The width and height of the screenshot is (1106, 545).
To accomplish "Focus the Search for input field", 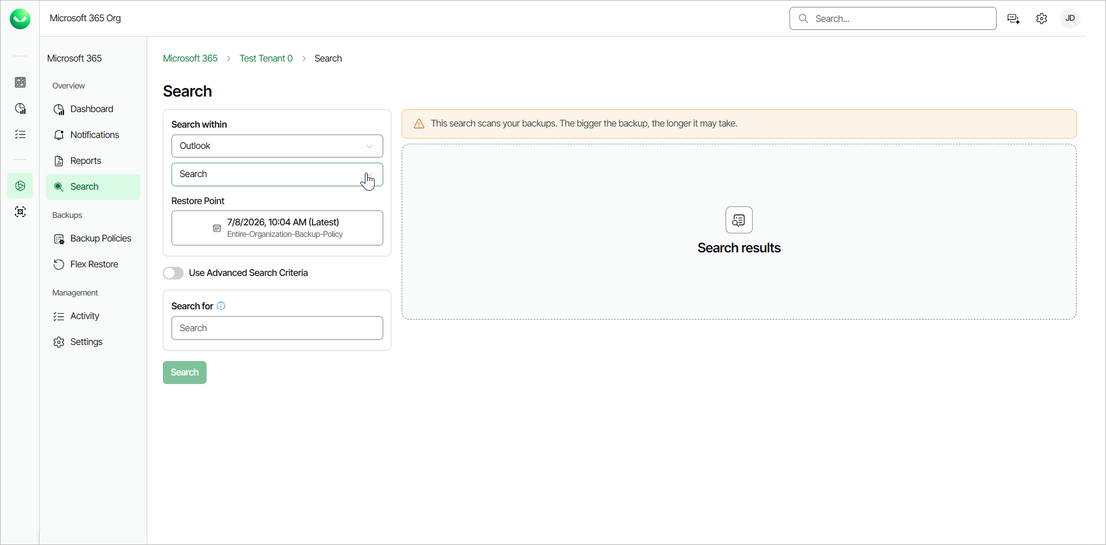I will pos(277,328).
